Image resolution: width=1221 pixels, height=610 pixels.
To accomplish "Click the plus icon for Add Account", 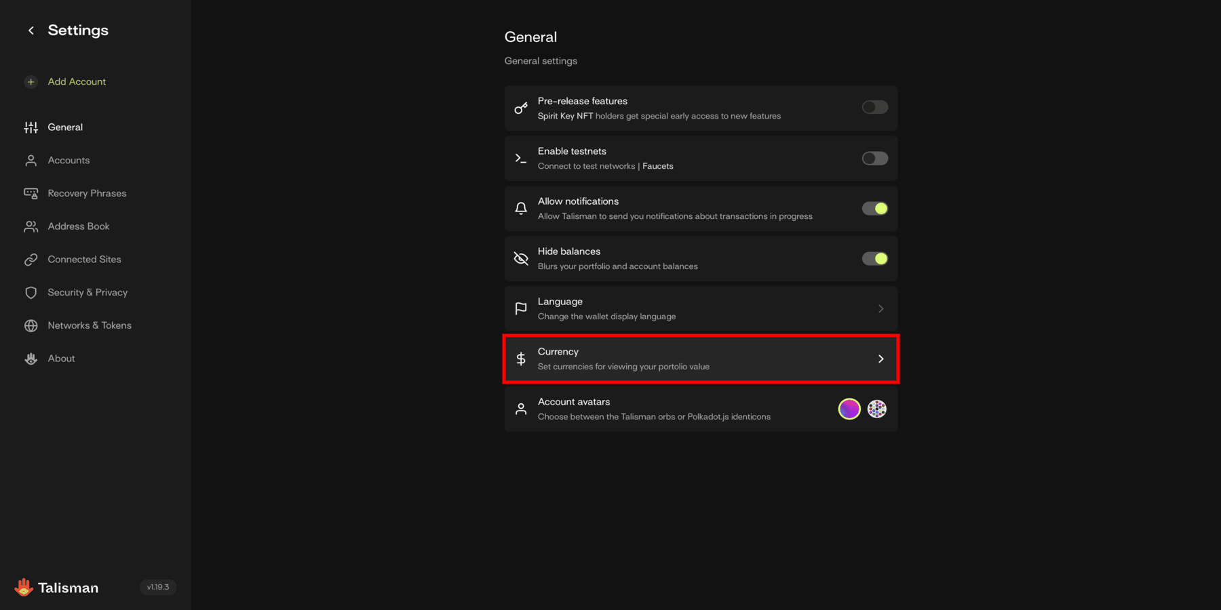I will click(31, 82).
